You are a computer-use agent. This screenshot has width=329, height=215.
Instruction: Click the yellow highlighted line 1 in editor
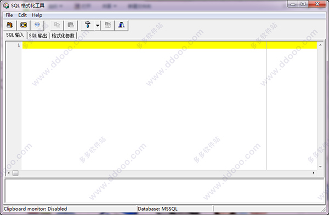[169, 45]
